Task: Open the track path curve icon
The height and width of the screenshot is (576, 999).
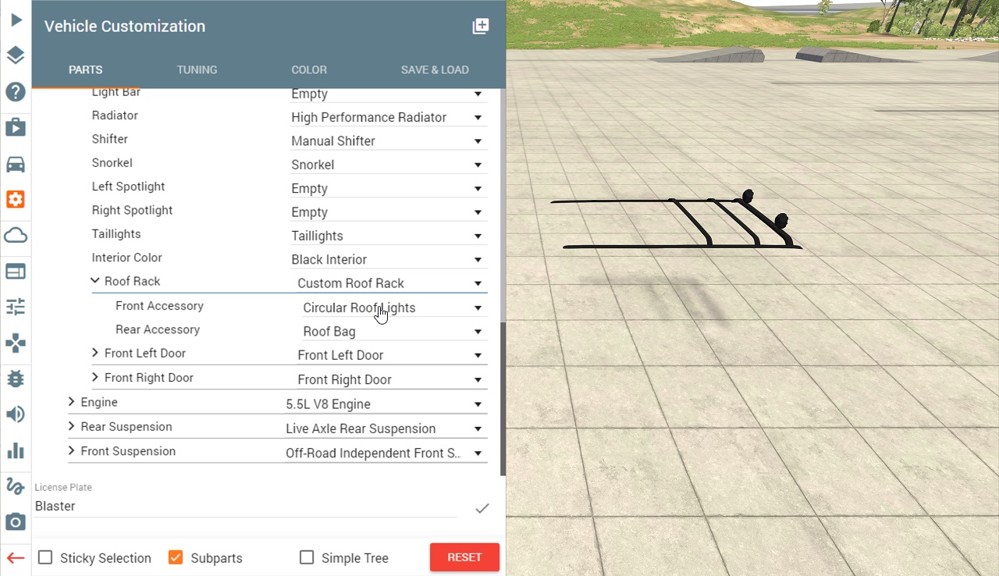Action: point(16,486)
